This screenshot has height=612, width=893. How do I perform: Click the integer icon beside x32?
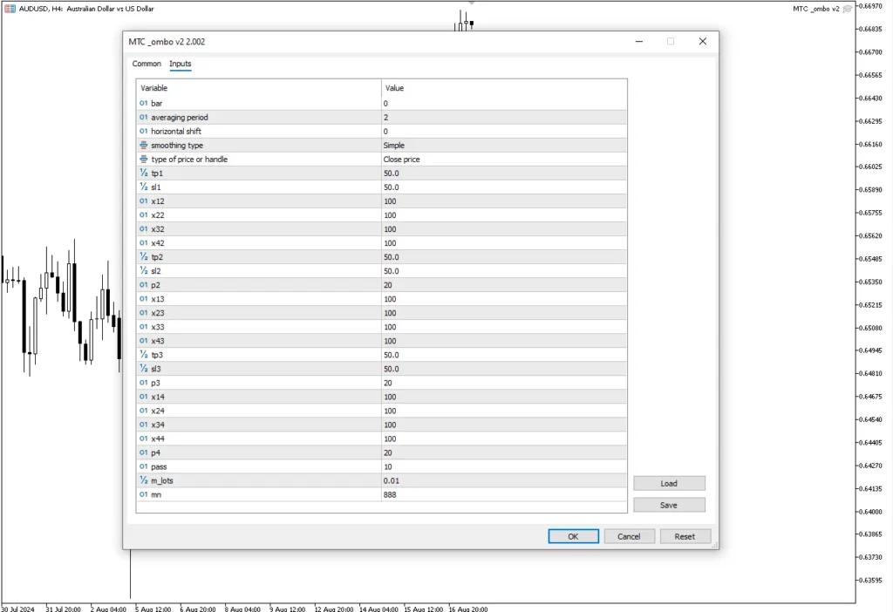tap(144, 229)
